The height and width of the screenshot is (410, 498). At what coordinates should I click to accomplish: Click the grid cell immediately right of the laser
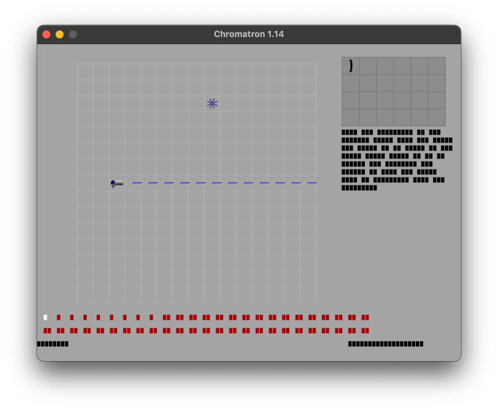click(x=133, y=183)
